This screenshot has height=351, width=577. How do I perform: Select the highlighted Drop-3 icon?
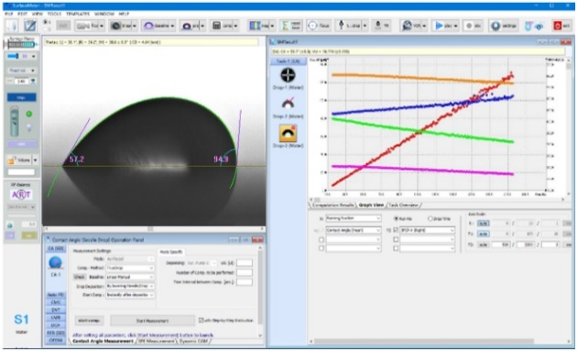(288, 133)
